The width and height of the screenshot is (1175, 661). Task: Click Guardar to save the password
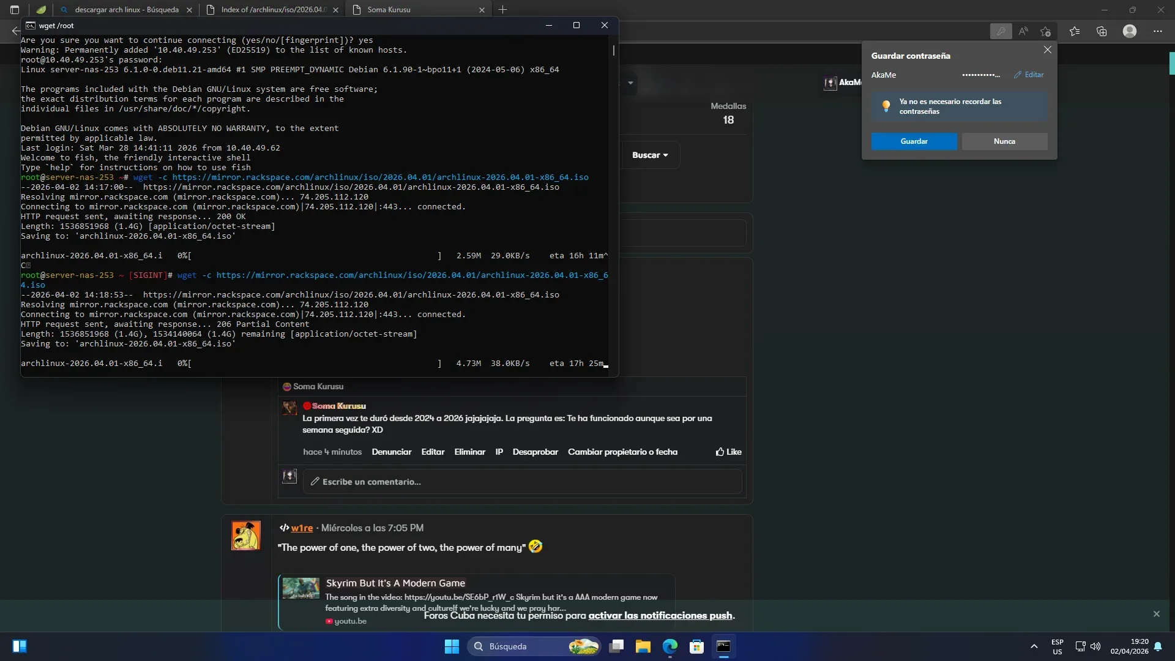[x=914, y=141]
